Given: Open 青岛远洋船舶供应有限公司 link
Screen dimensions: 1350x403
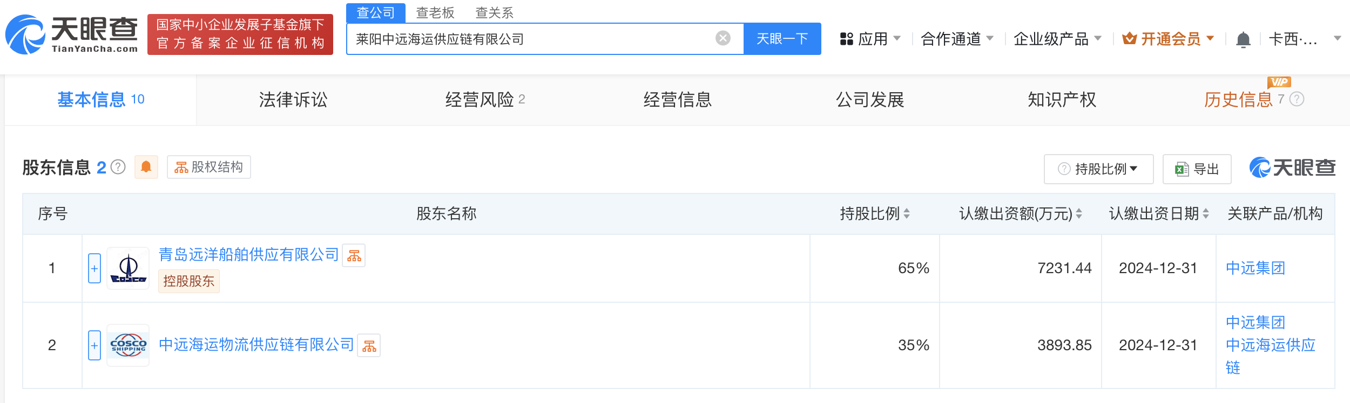Looking at the screenshot, I should (x=249, y=254).
